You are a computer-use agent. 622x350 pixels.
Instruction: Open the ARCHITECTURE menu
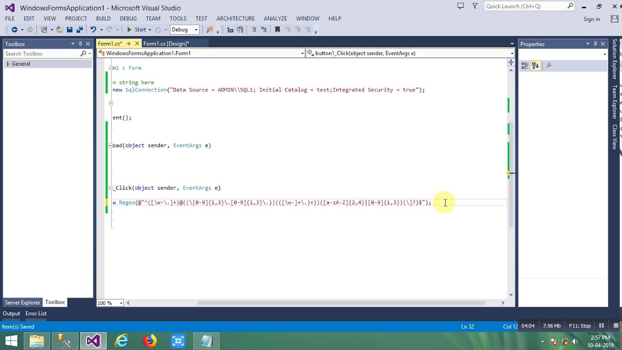pos(236,18)
